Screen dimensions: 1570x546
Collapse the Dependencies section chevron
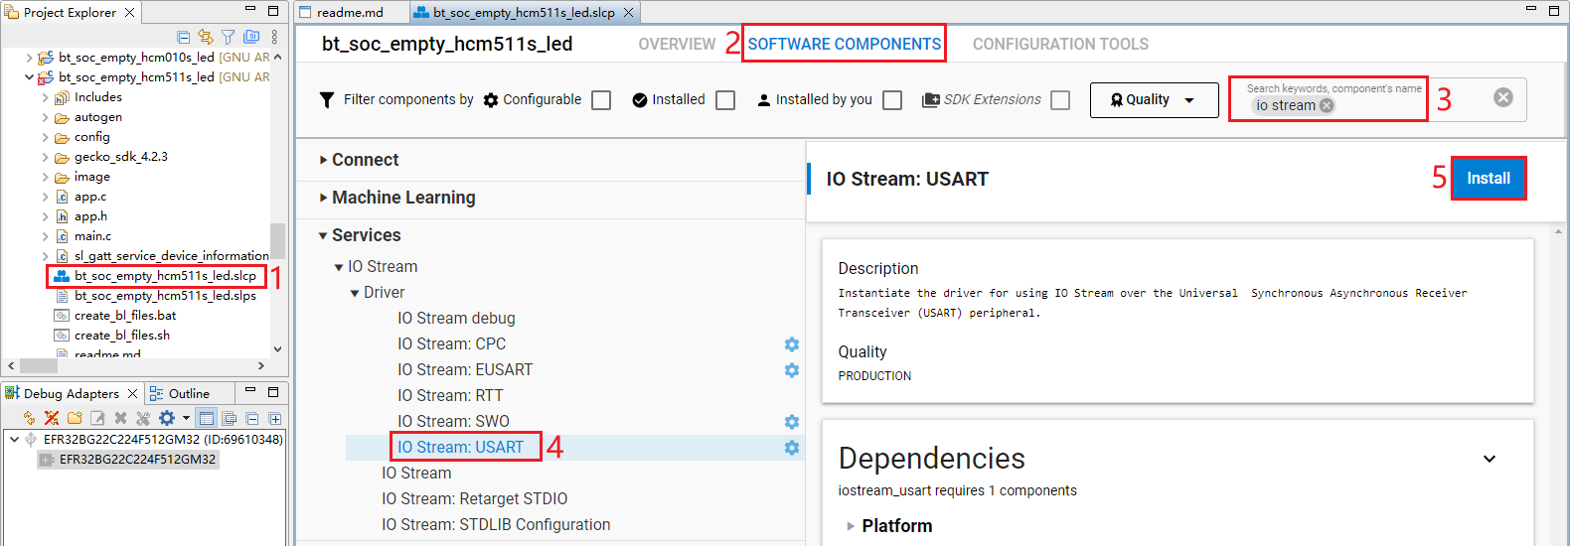coord(1490,459)
